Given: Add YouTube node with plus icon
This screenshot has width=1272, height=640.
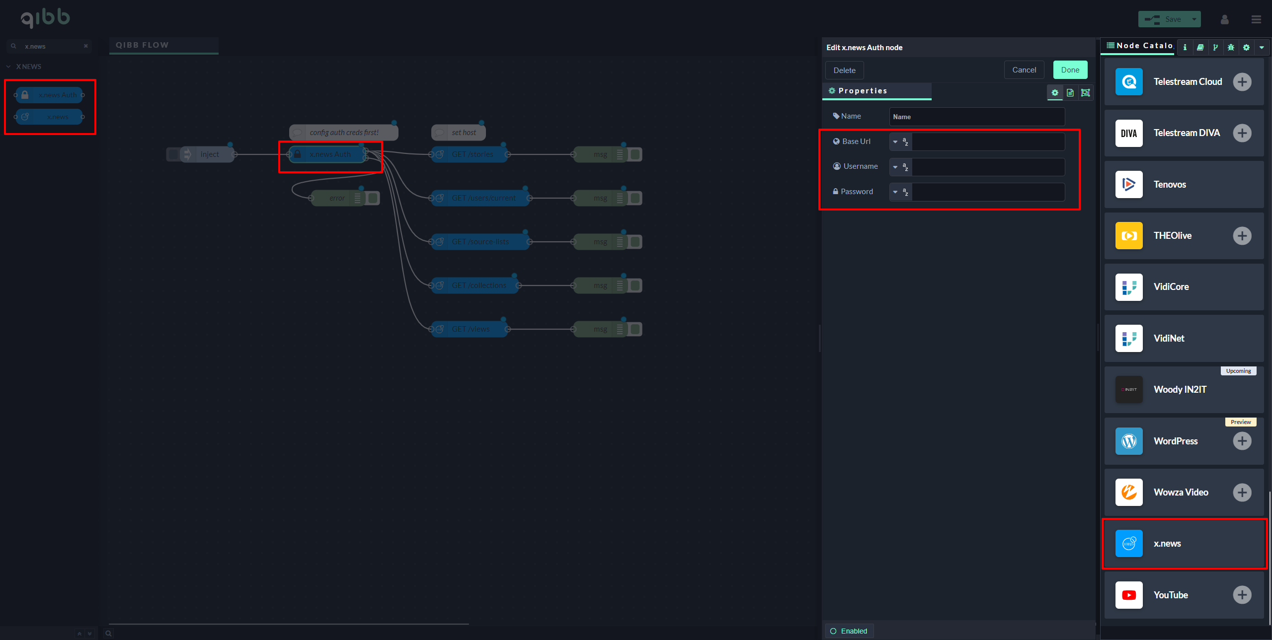Looking at the screenshot, I should [x=1242, y=595].
